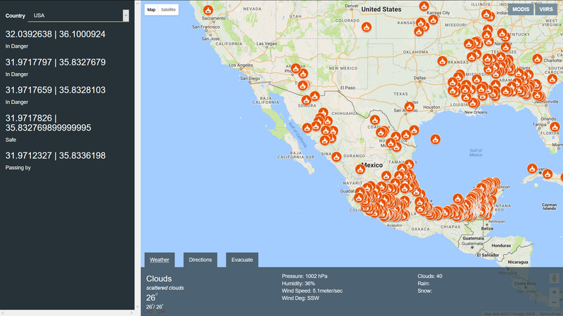The width and height of the screenshot is (563, 316).
Task: Open the Weather tab
Action: (x=159, y=260)
